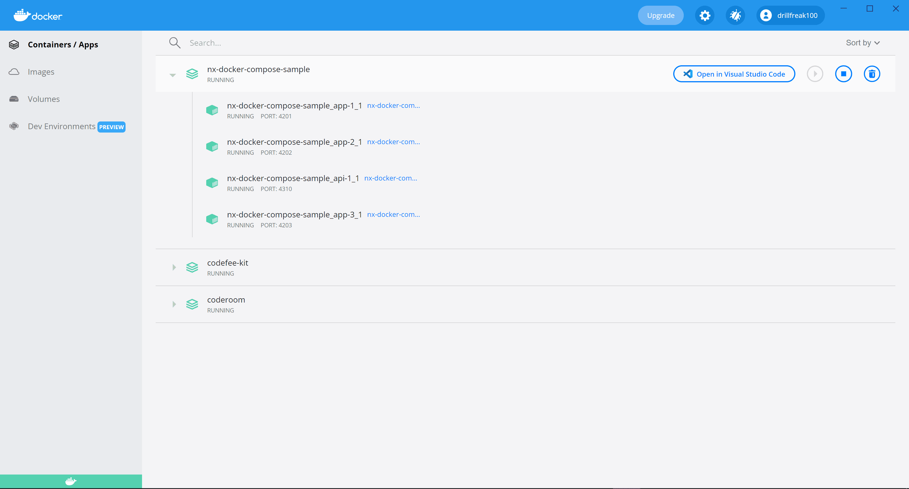Click the Dev Environments sidebar icon

[x=14, y=126]
